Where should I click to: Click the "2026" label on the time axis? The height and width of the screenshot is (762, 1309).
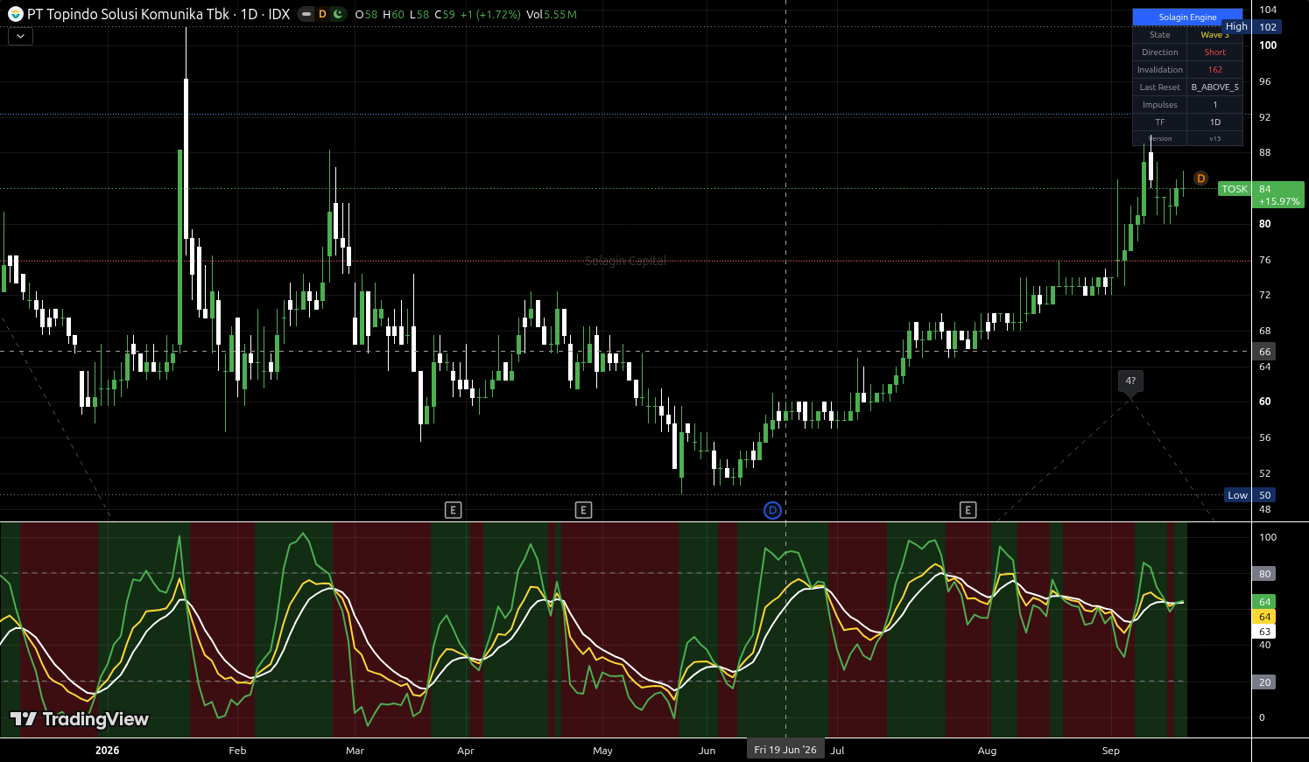click(x=107, y=751)
